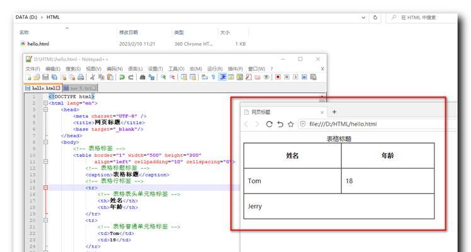Click the browser address bar URL
Screen dimensions: 471x252
(x=343, y=124)
